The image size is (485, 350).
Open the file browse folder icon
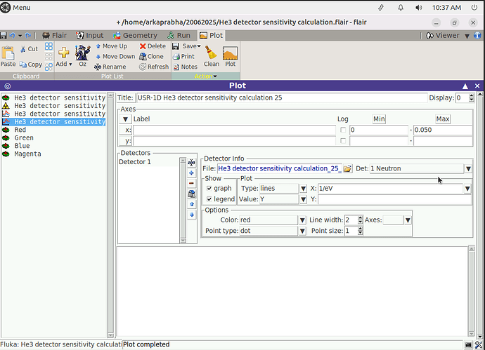click(347, 168)
